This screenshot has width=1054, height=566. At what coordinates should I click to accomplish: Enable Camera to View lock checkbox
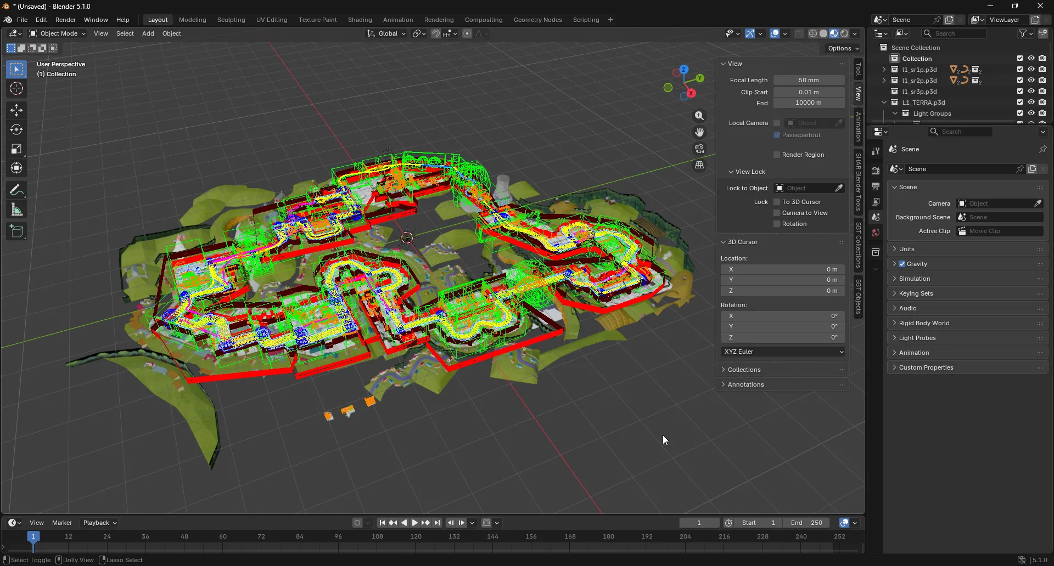tap(777, 213)
